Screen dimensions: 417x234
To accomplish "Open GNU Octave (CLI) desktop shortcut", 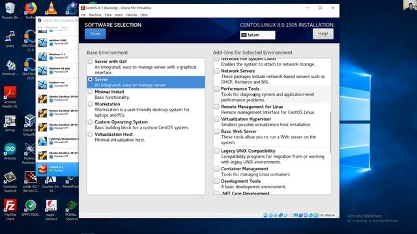I will tap(29, 40).
